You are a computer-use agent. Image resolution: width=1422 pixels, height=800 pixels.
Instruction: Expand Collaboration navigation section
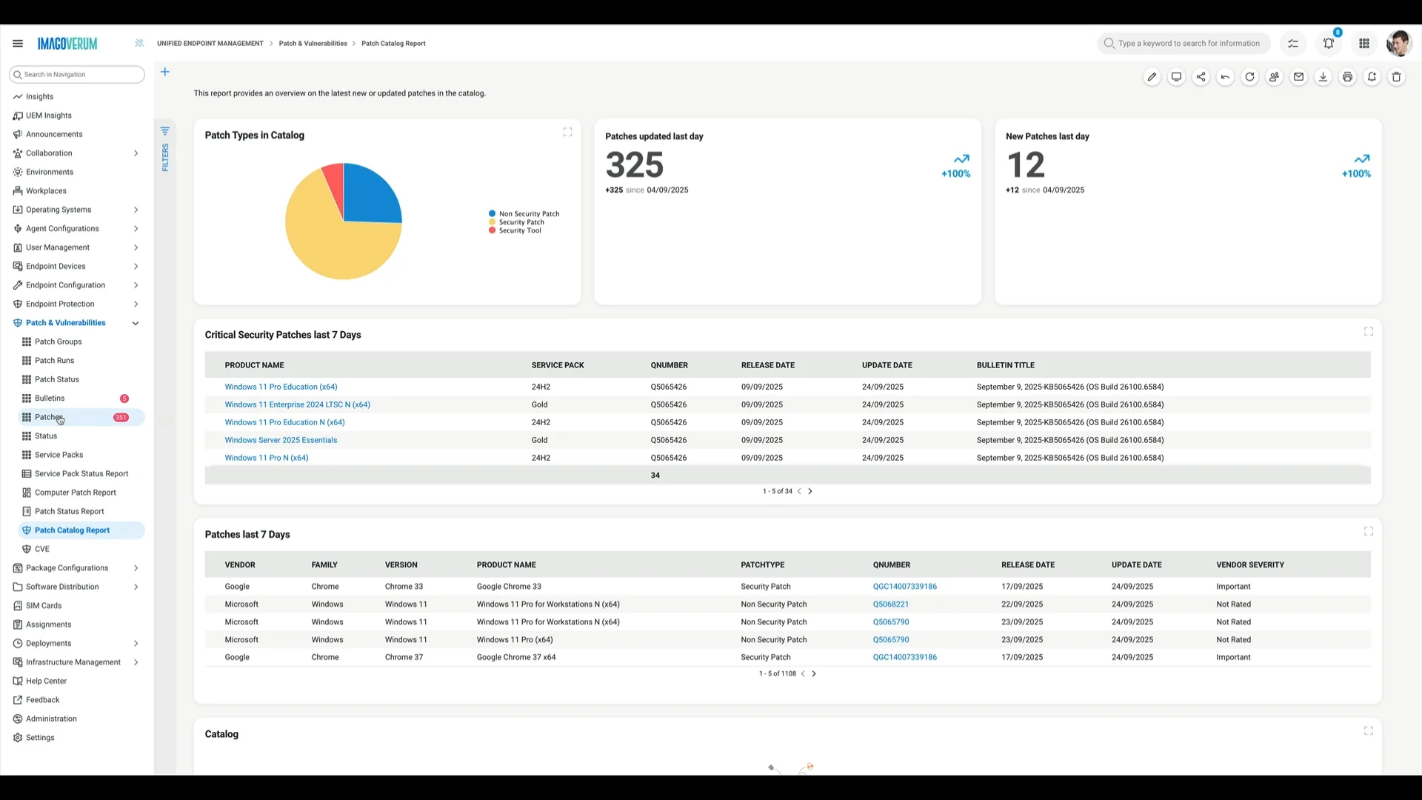click(136, 153)
